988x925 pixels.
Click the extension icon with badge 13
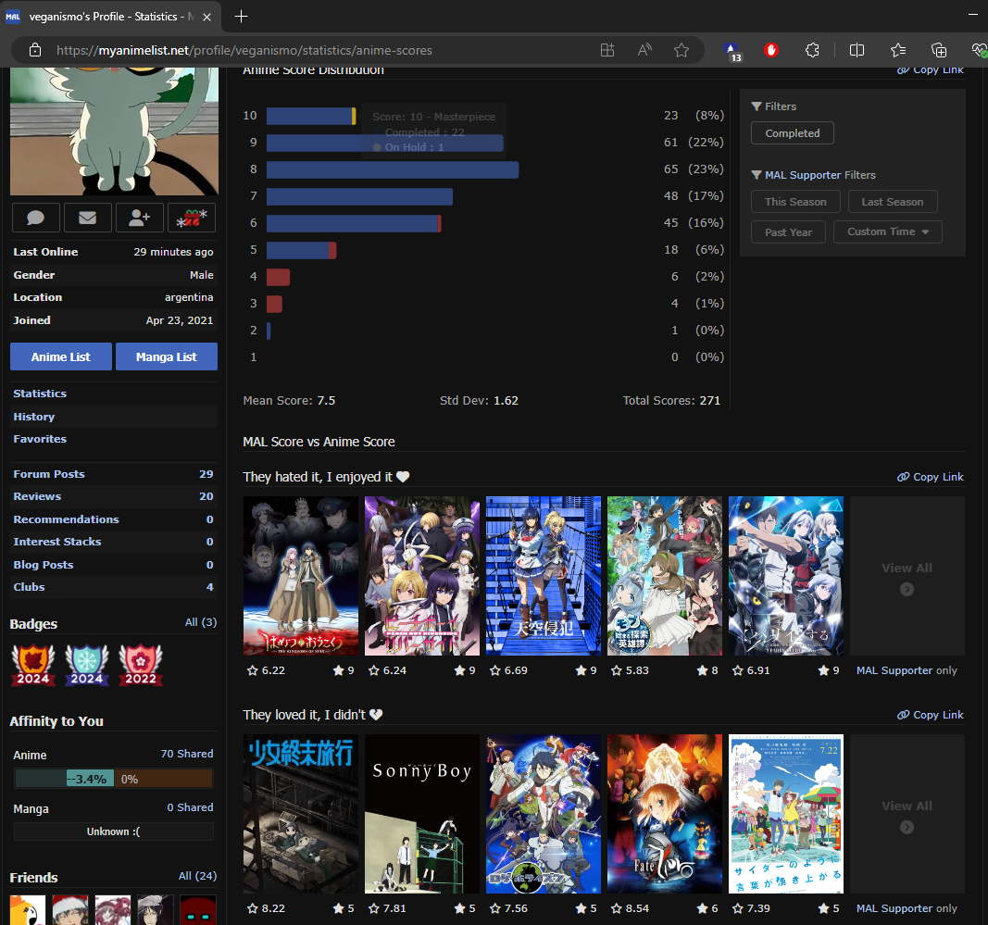[732, 52]
